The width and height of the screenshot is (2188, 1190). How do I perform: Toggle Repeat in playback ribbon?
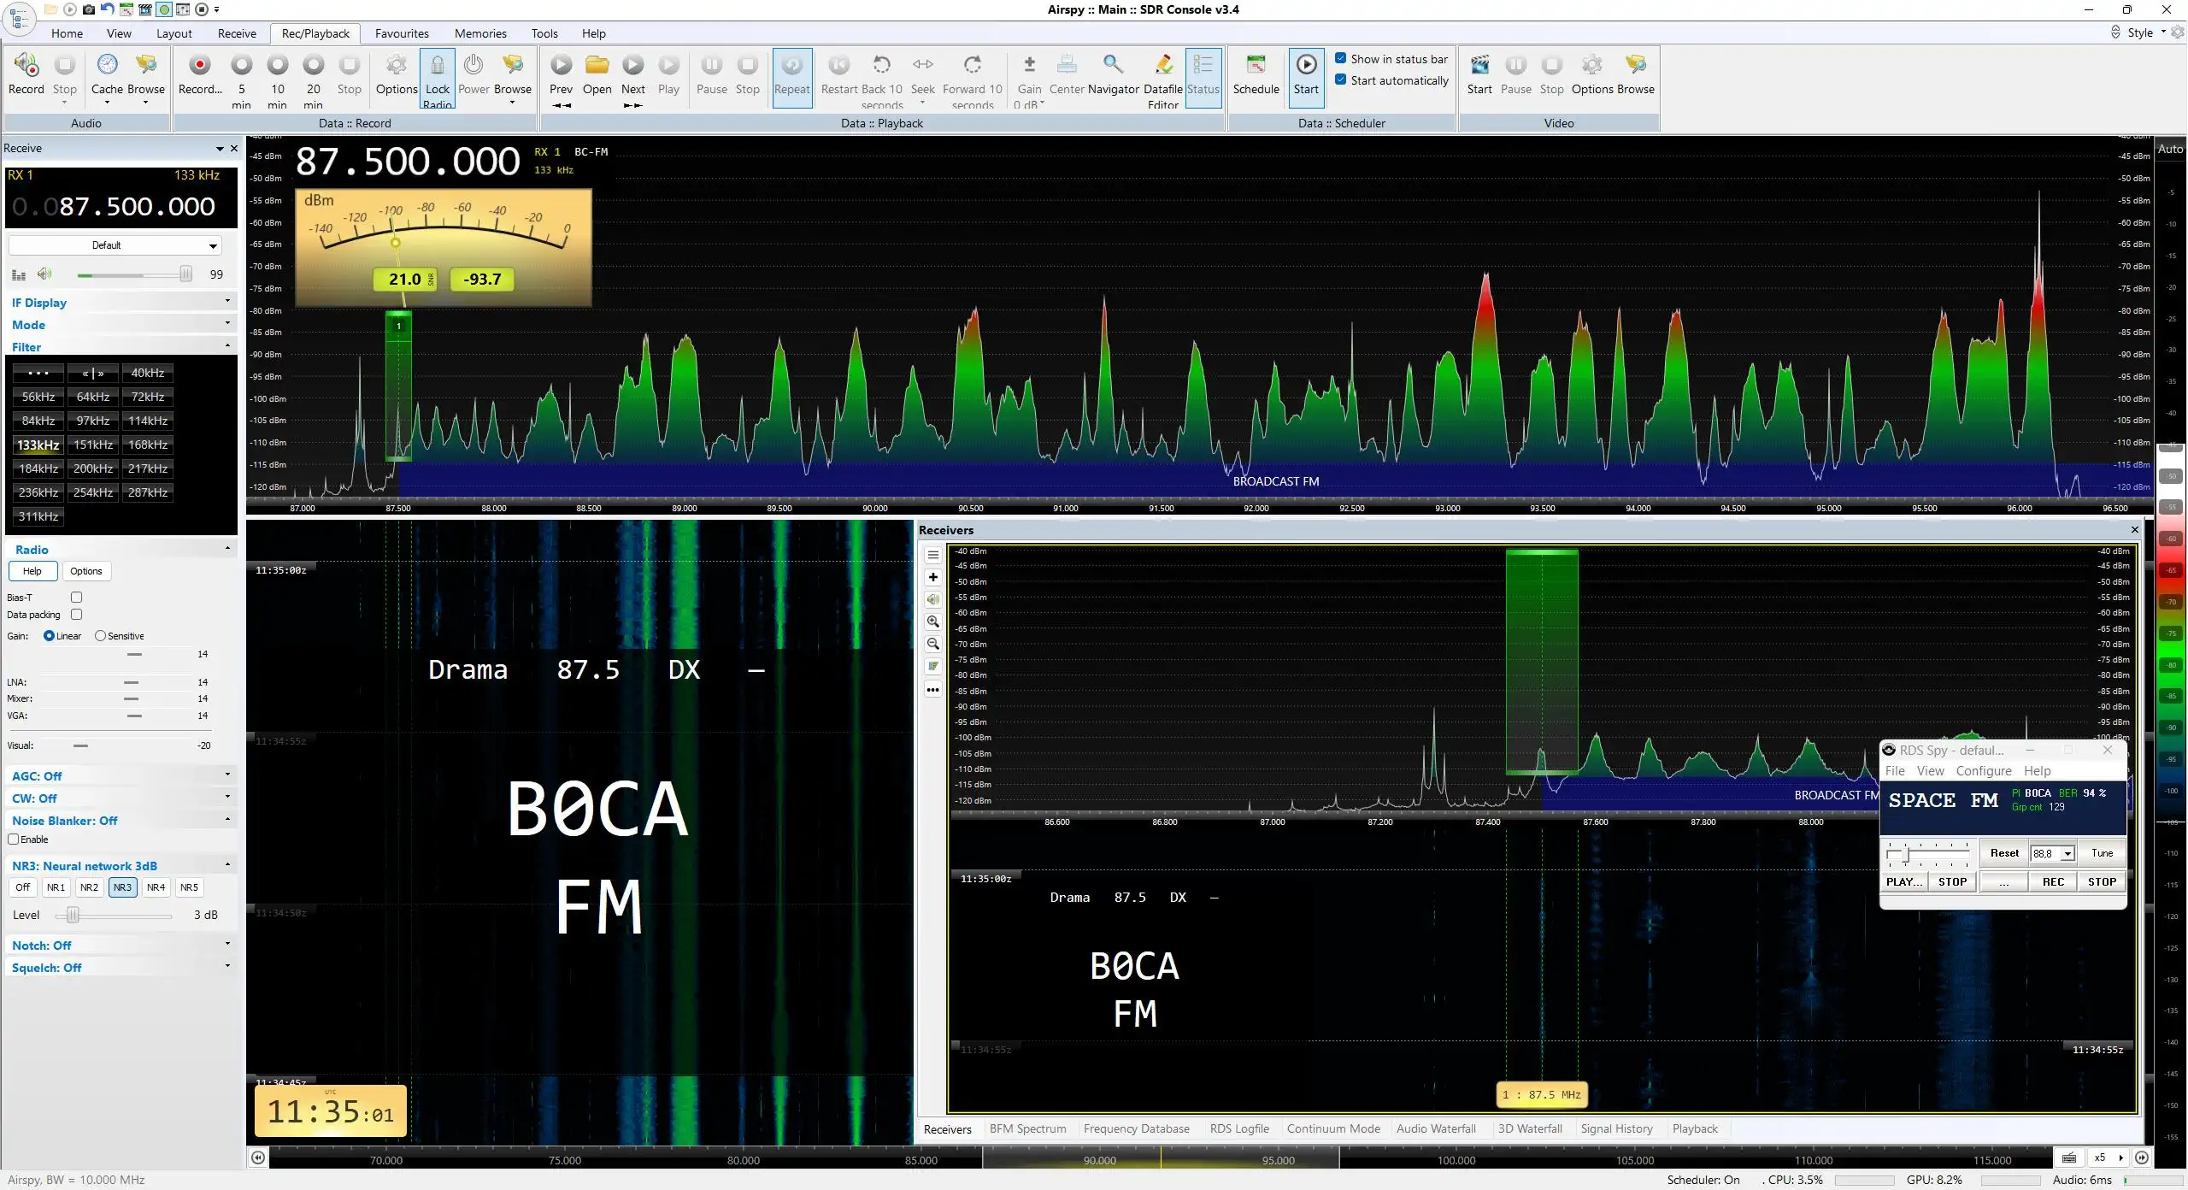tap(792, 77)
